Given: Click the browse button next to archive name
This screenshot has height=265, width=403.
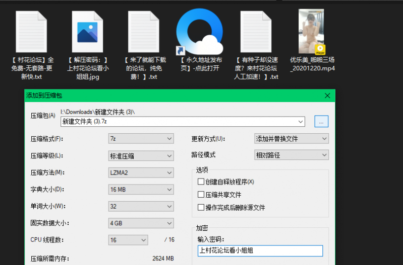Looking at the screenshot, I should (x=321, y=121).
